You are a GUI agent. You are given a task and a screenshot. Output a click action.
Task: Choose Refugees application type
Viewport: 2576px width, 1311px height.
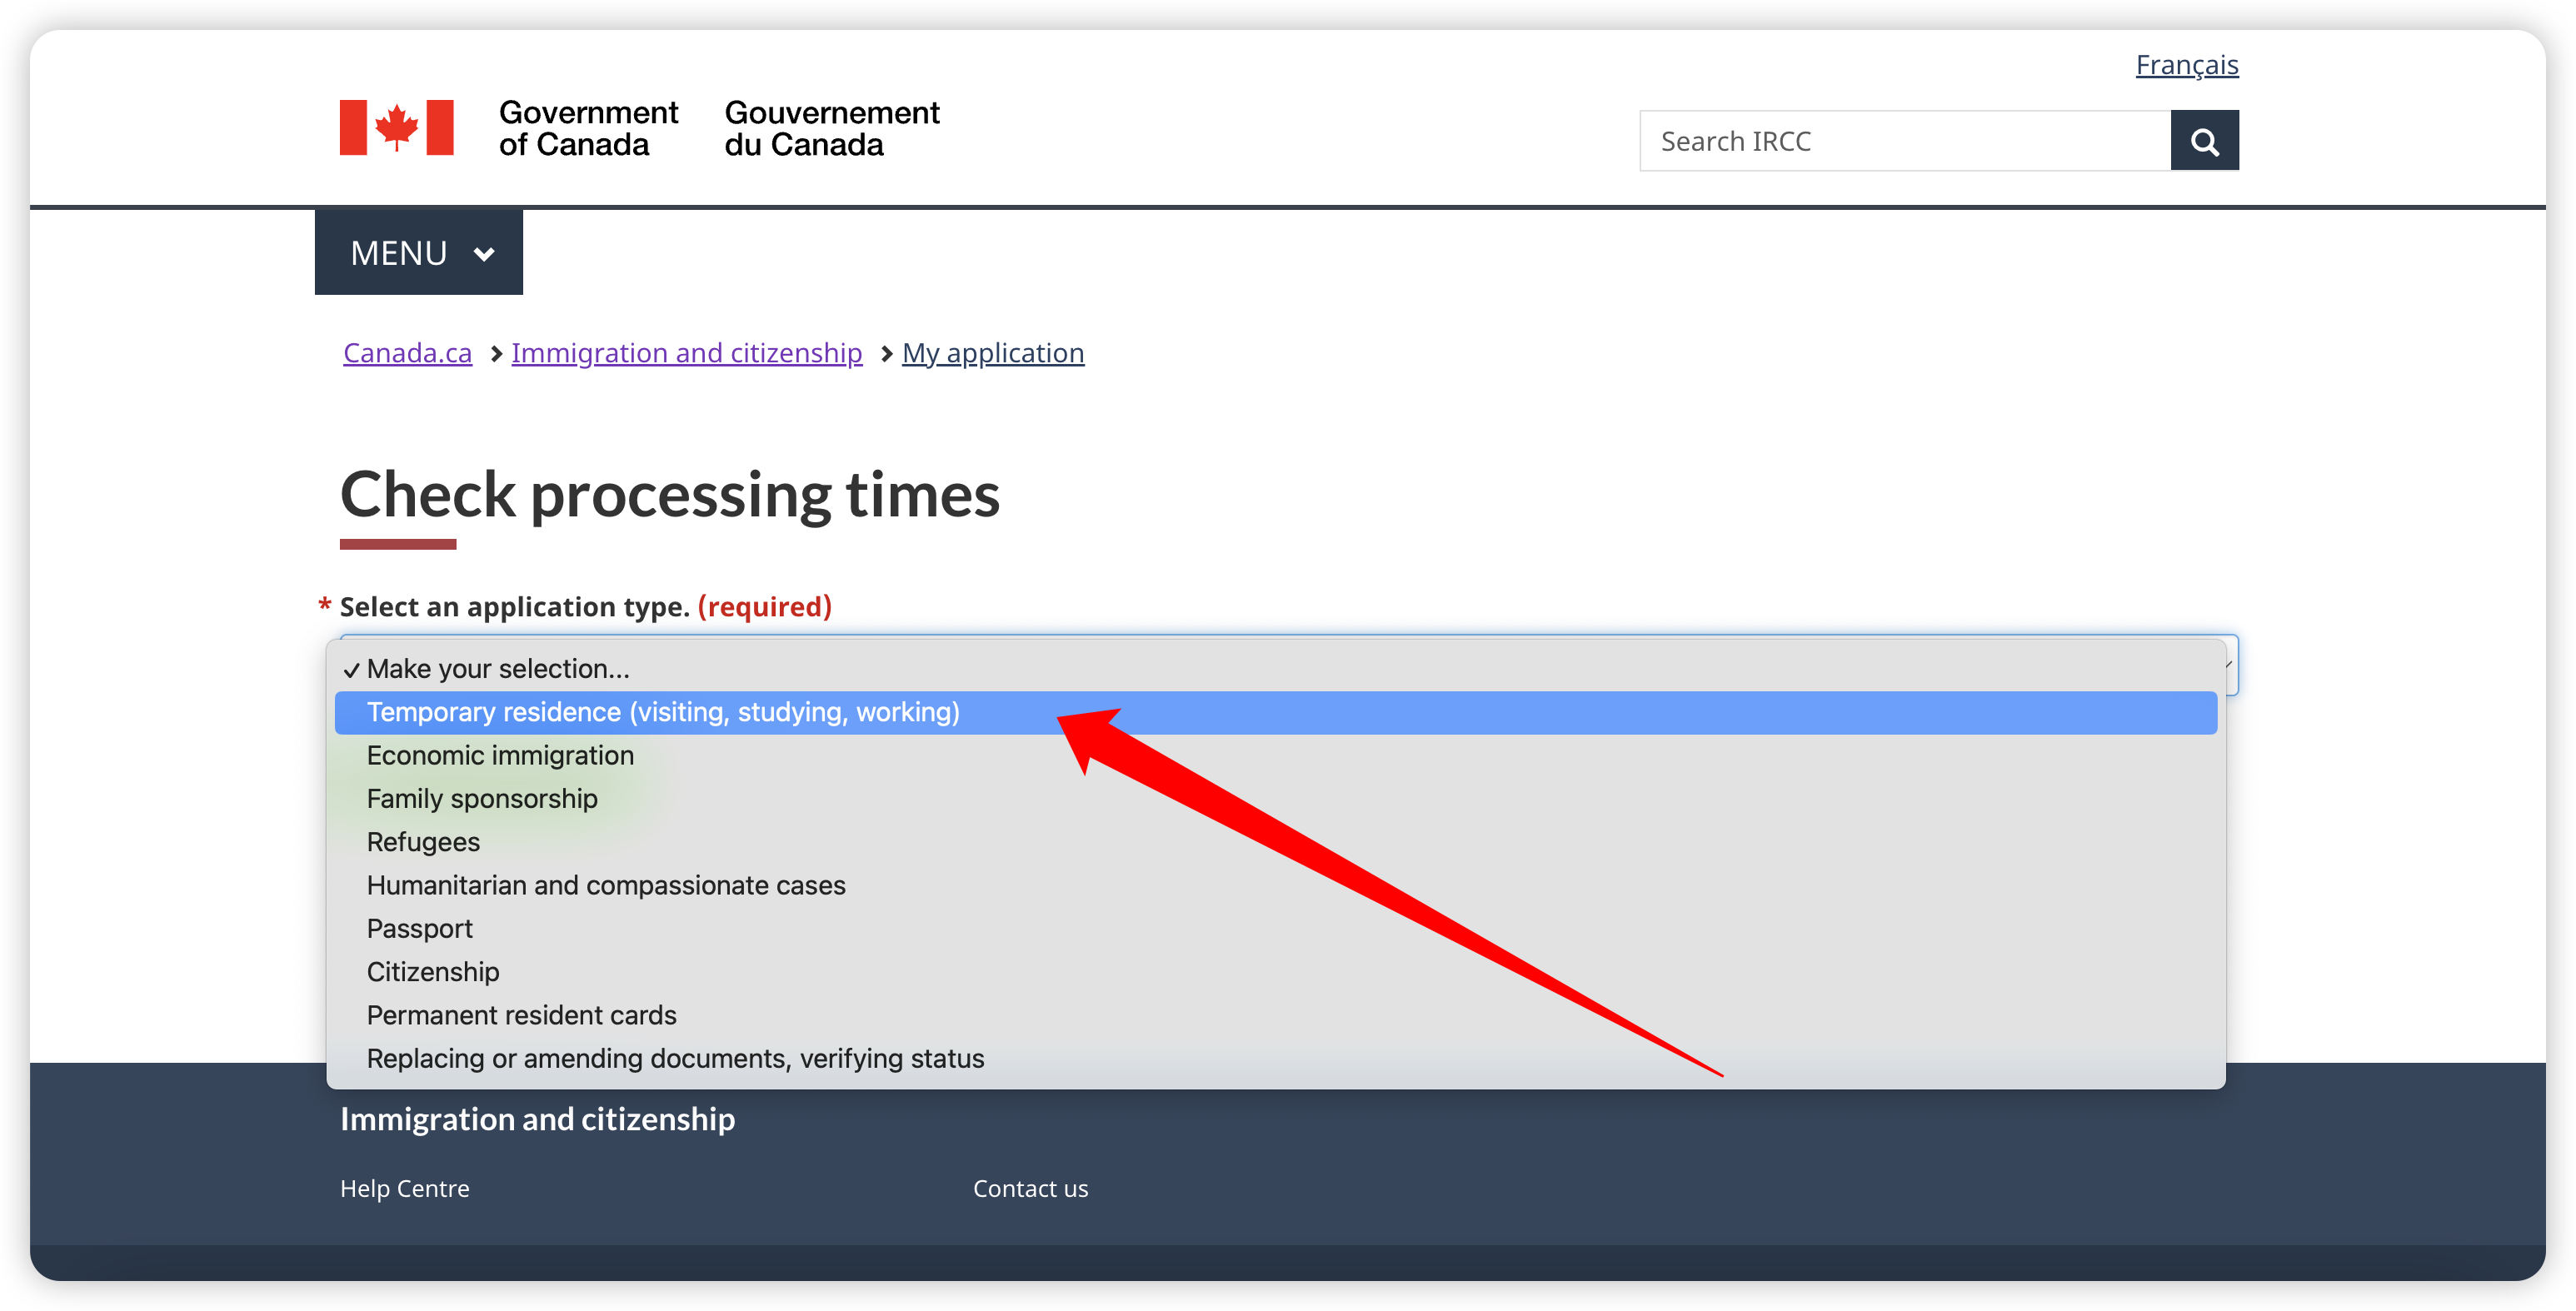point(1276,842)
